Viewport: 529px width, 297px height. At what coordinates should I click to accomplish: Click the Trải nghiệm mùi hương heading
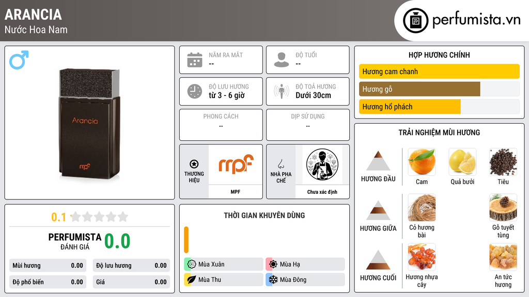pyautogui.click(x=439, y=133)
